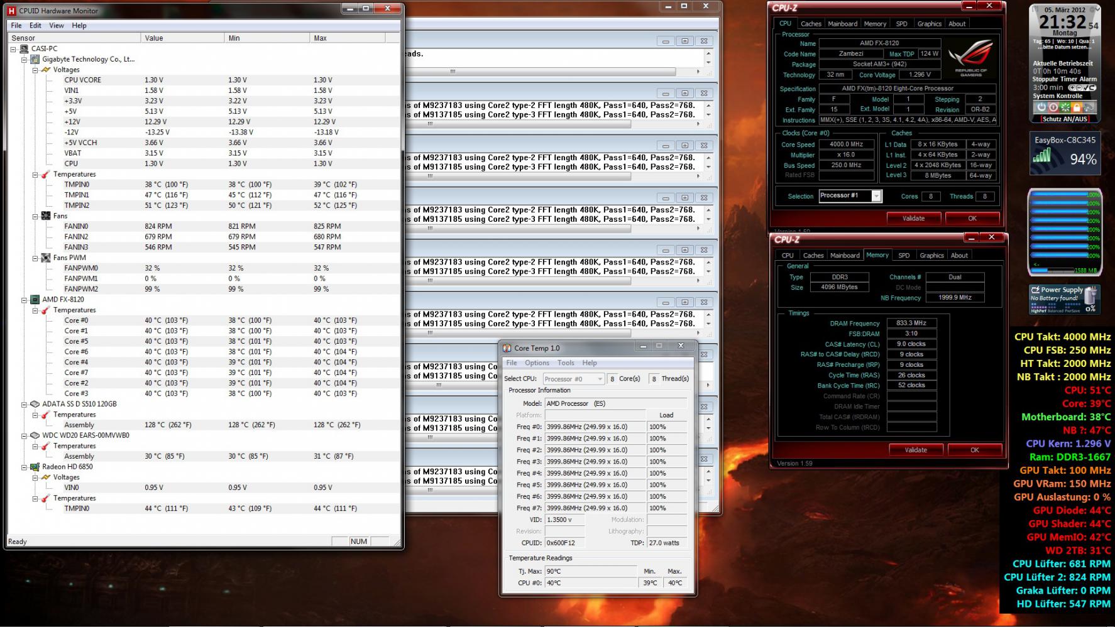
Task: Click the Sensor column header in HWMonitor
Action: pyautogui.click(x=74, y=38)
